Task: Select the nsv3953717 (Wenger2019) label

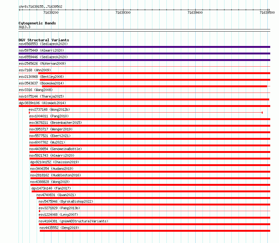Action: point(51,129)
